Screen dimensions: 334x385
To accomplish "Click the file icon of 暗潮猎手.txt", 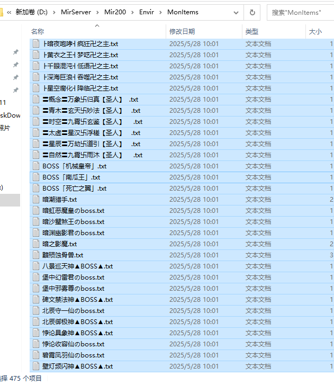I will 36,199.
